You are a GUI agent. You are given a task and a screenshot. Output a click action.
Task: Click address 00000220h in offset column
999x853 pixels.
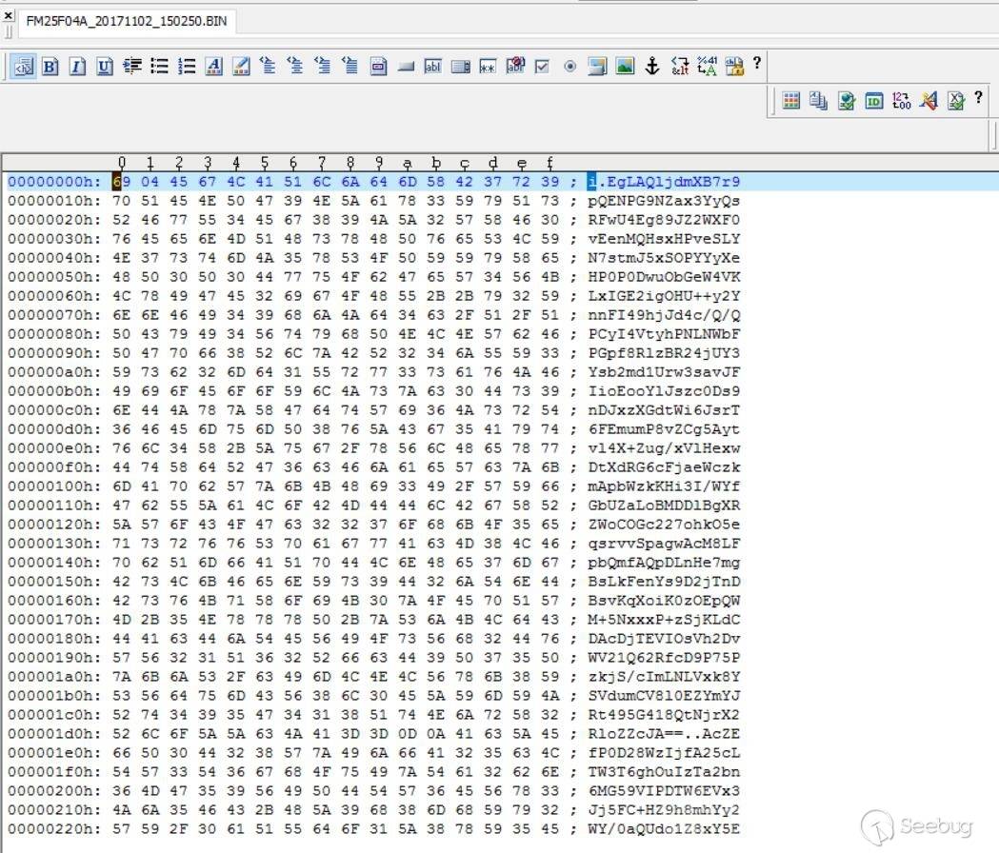click(54, 829)
